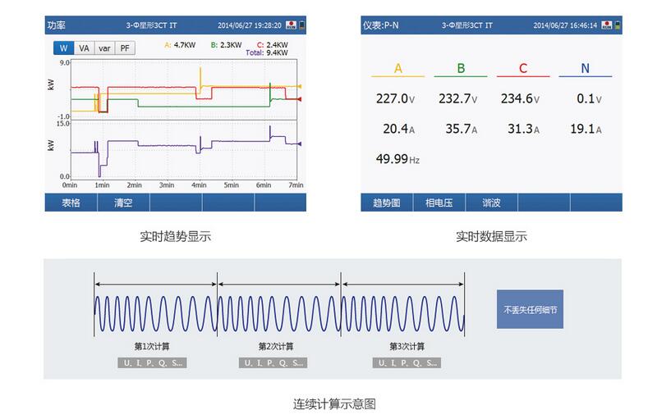
Task: Switch to the var tab
Action: click(104, 48)
